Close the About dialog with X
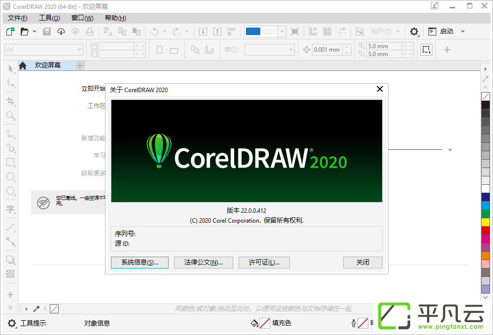The width and height of the screenshot is (493, 335). (380, 89)
